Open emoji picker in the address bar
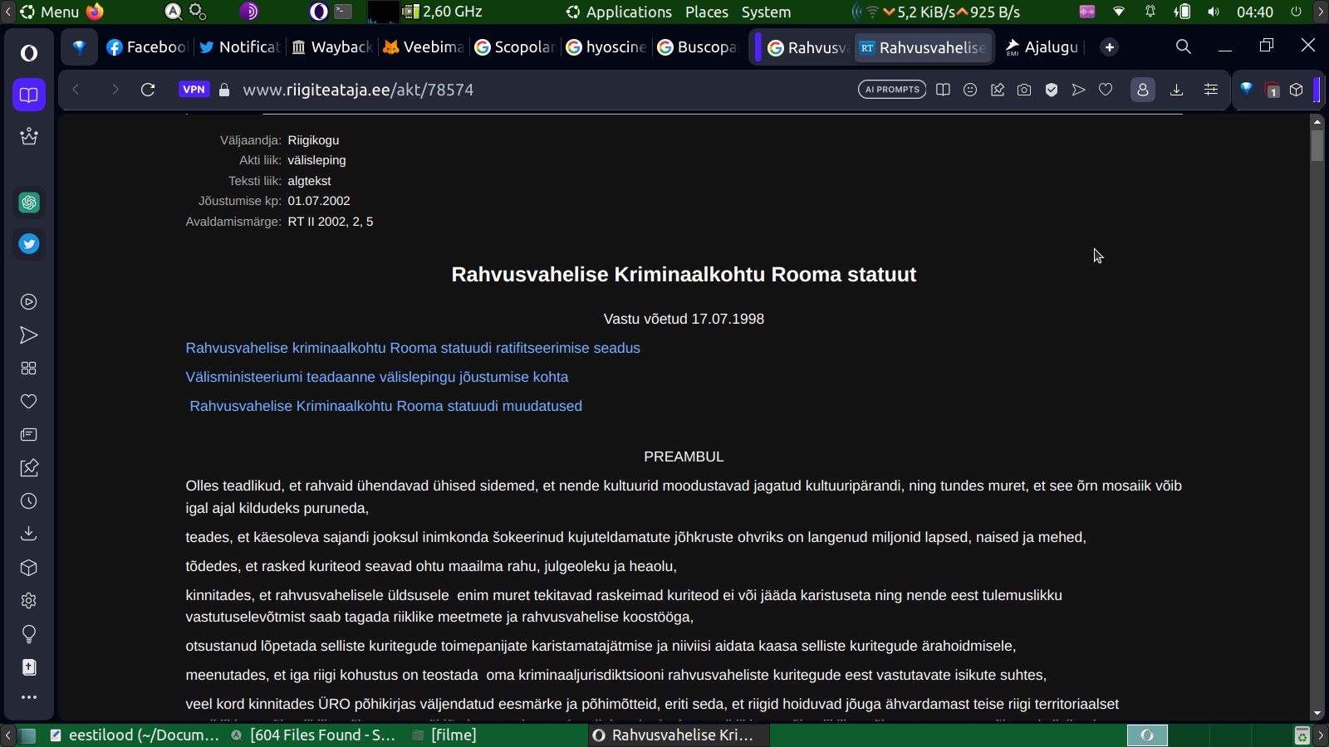 point(970,90)
